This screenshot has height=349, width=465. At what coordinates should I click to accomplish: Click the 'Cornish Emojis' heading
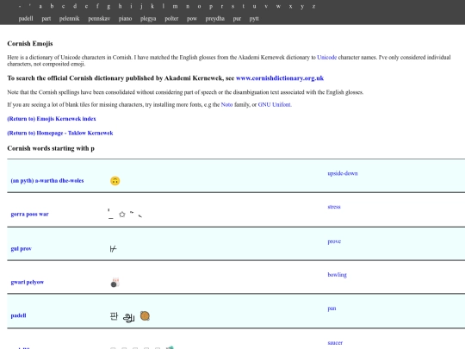coord(30,44)
